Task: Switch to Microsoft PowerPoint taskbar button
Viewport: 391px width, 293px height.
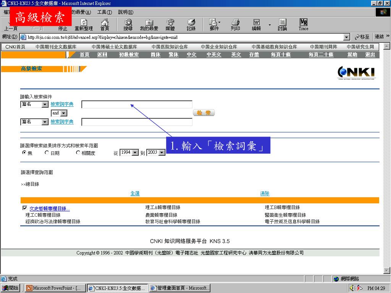Action: [x=55, y=288]
